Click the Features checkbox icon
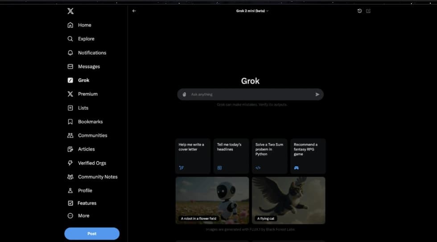 (x=70, y=203)
